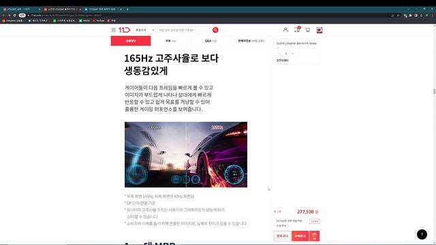This screenshot has width=436, height=245.
Task: Click the share icon in the address bar
Action: [x=392, y=16]
